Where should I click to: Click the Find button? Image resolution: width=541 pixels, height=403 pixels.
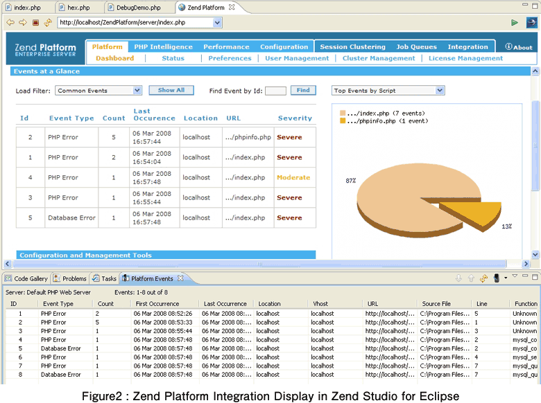[x=303, y=90]
